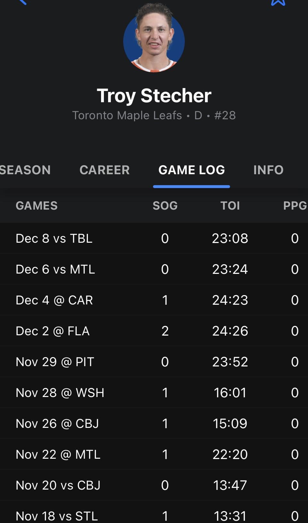The height and width of the screenshot is (523, 308).
Task: Sort by the SOG column header
Action: [165, 205]
